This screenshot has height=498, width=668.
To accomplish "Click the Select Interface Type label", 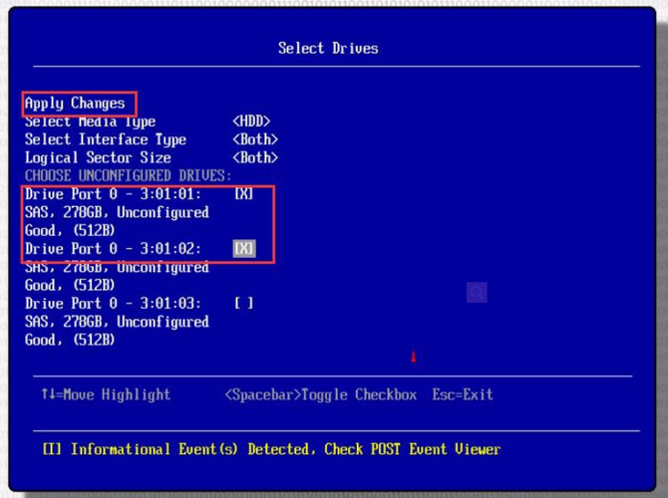I will (106, 139).
